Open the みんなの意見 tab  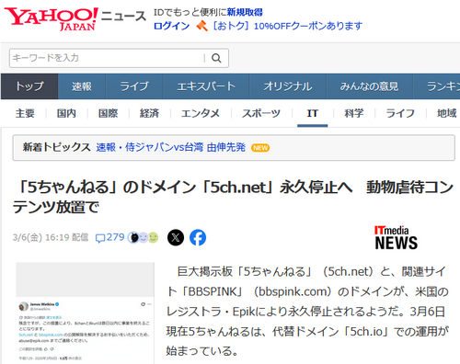tap(370, 86)
